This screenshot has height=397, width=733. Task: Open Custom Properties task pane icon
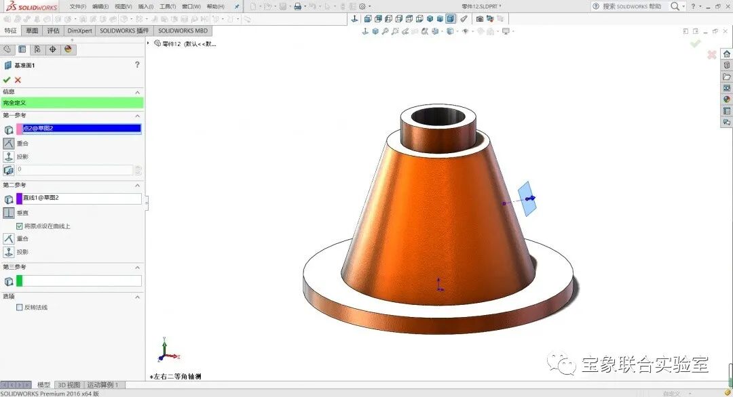(x=726, y=110)
